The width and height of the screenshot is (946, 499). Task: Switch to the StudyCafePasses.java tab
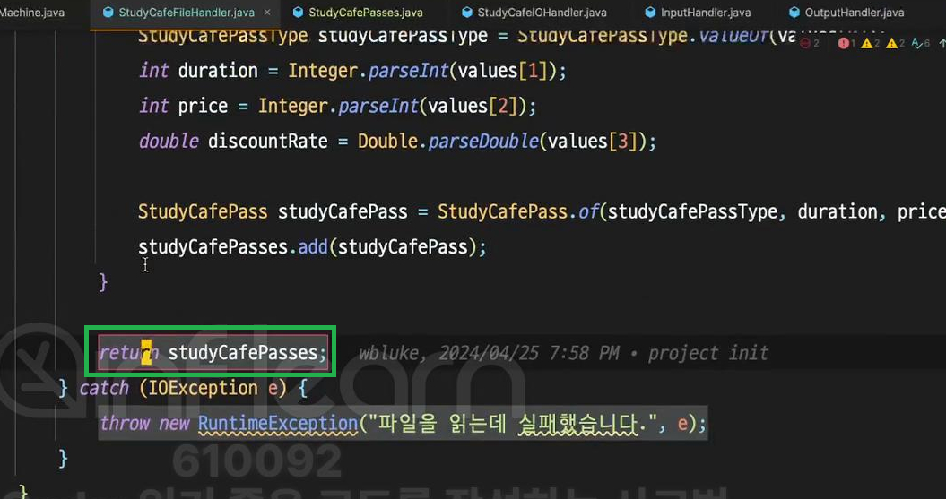pyautogui.click(x=359, y=12)
